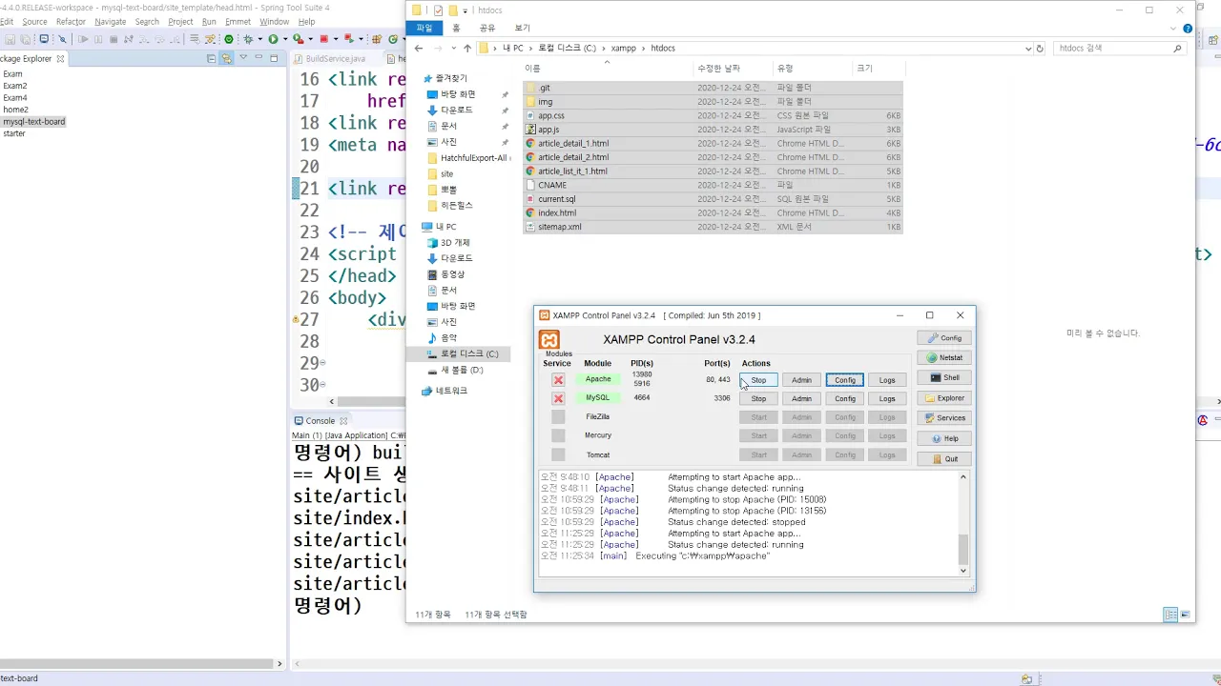Open the 파일 tab in File Explorer
The height and width of the screenshot is (686, 1221).
pos(424,29)
